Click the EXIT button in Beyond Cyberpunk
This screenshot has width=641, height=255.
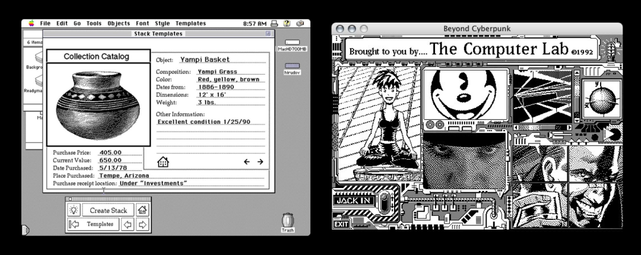point(341,224)
